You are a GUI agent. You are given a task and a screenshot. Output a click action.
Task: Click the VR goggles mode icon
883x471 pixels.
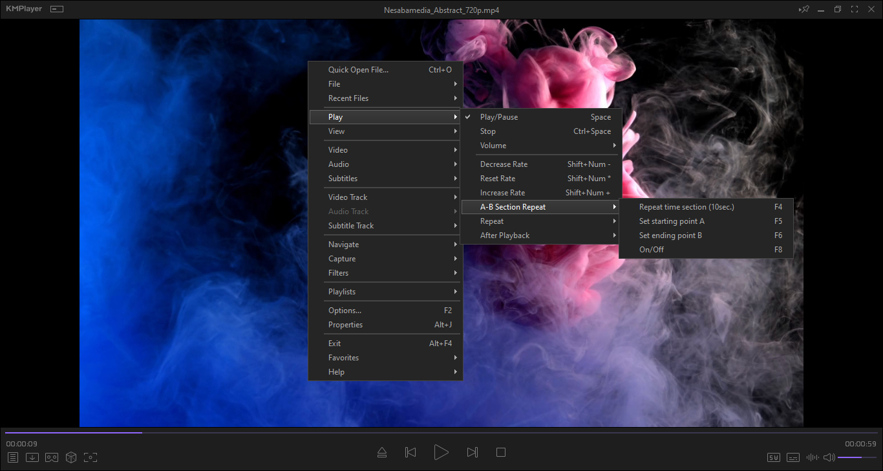click(x=52, y=457)
